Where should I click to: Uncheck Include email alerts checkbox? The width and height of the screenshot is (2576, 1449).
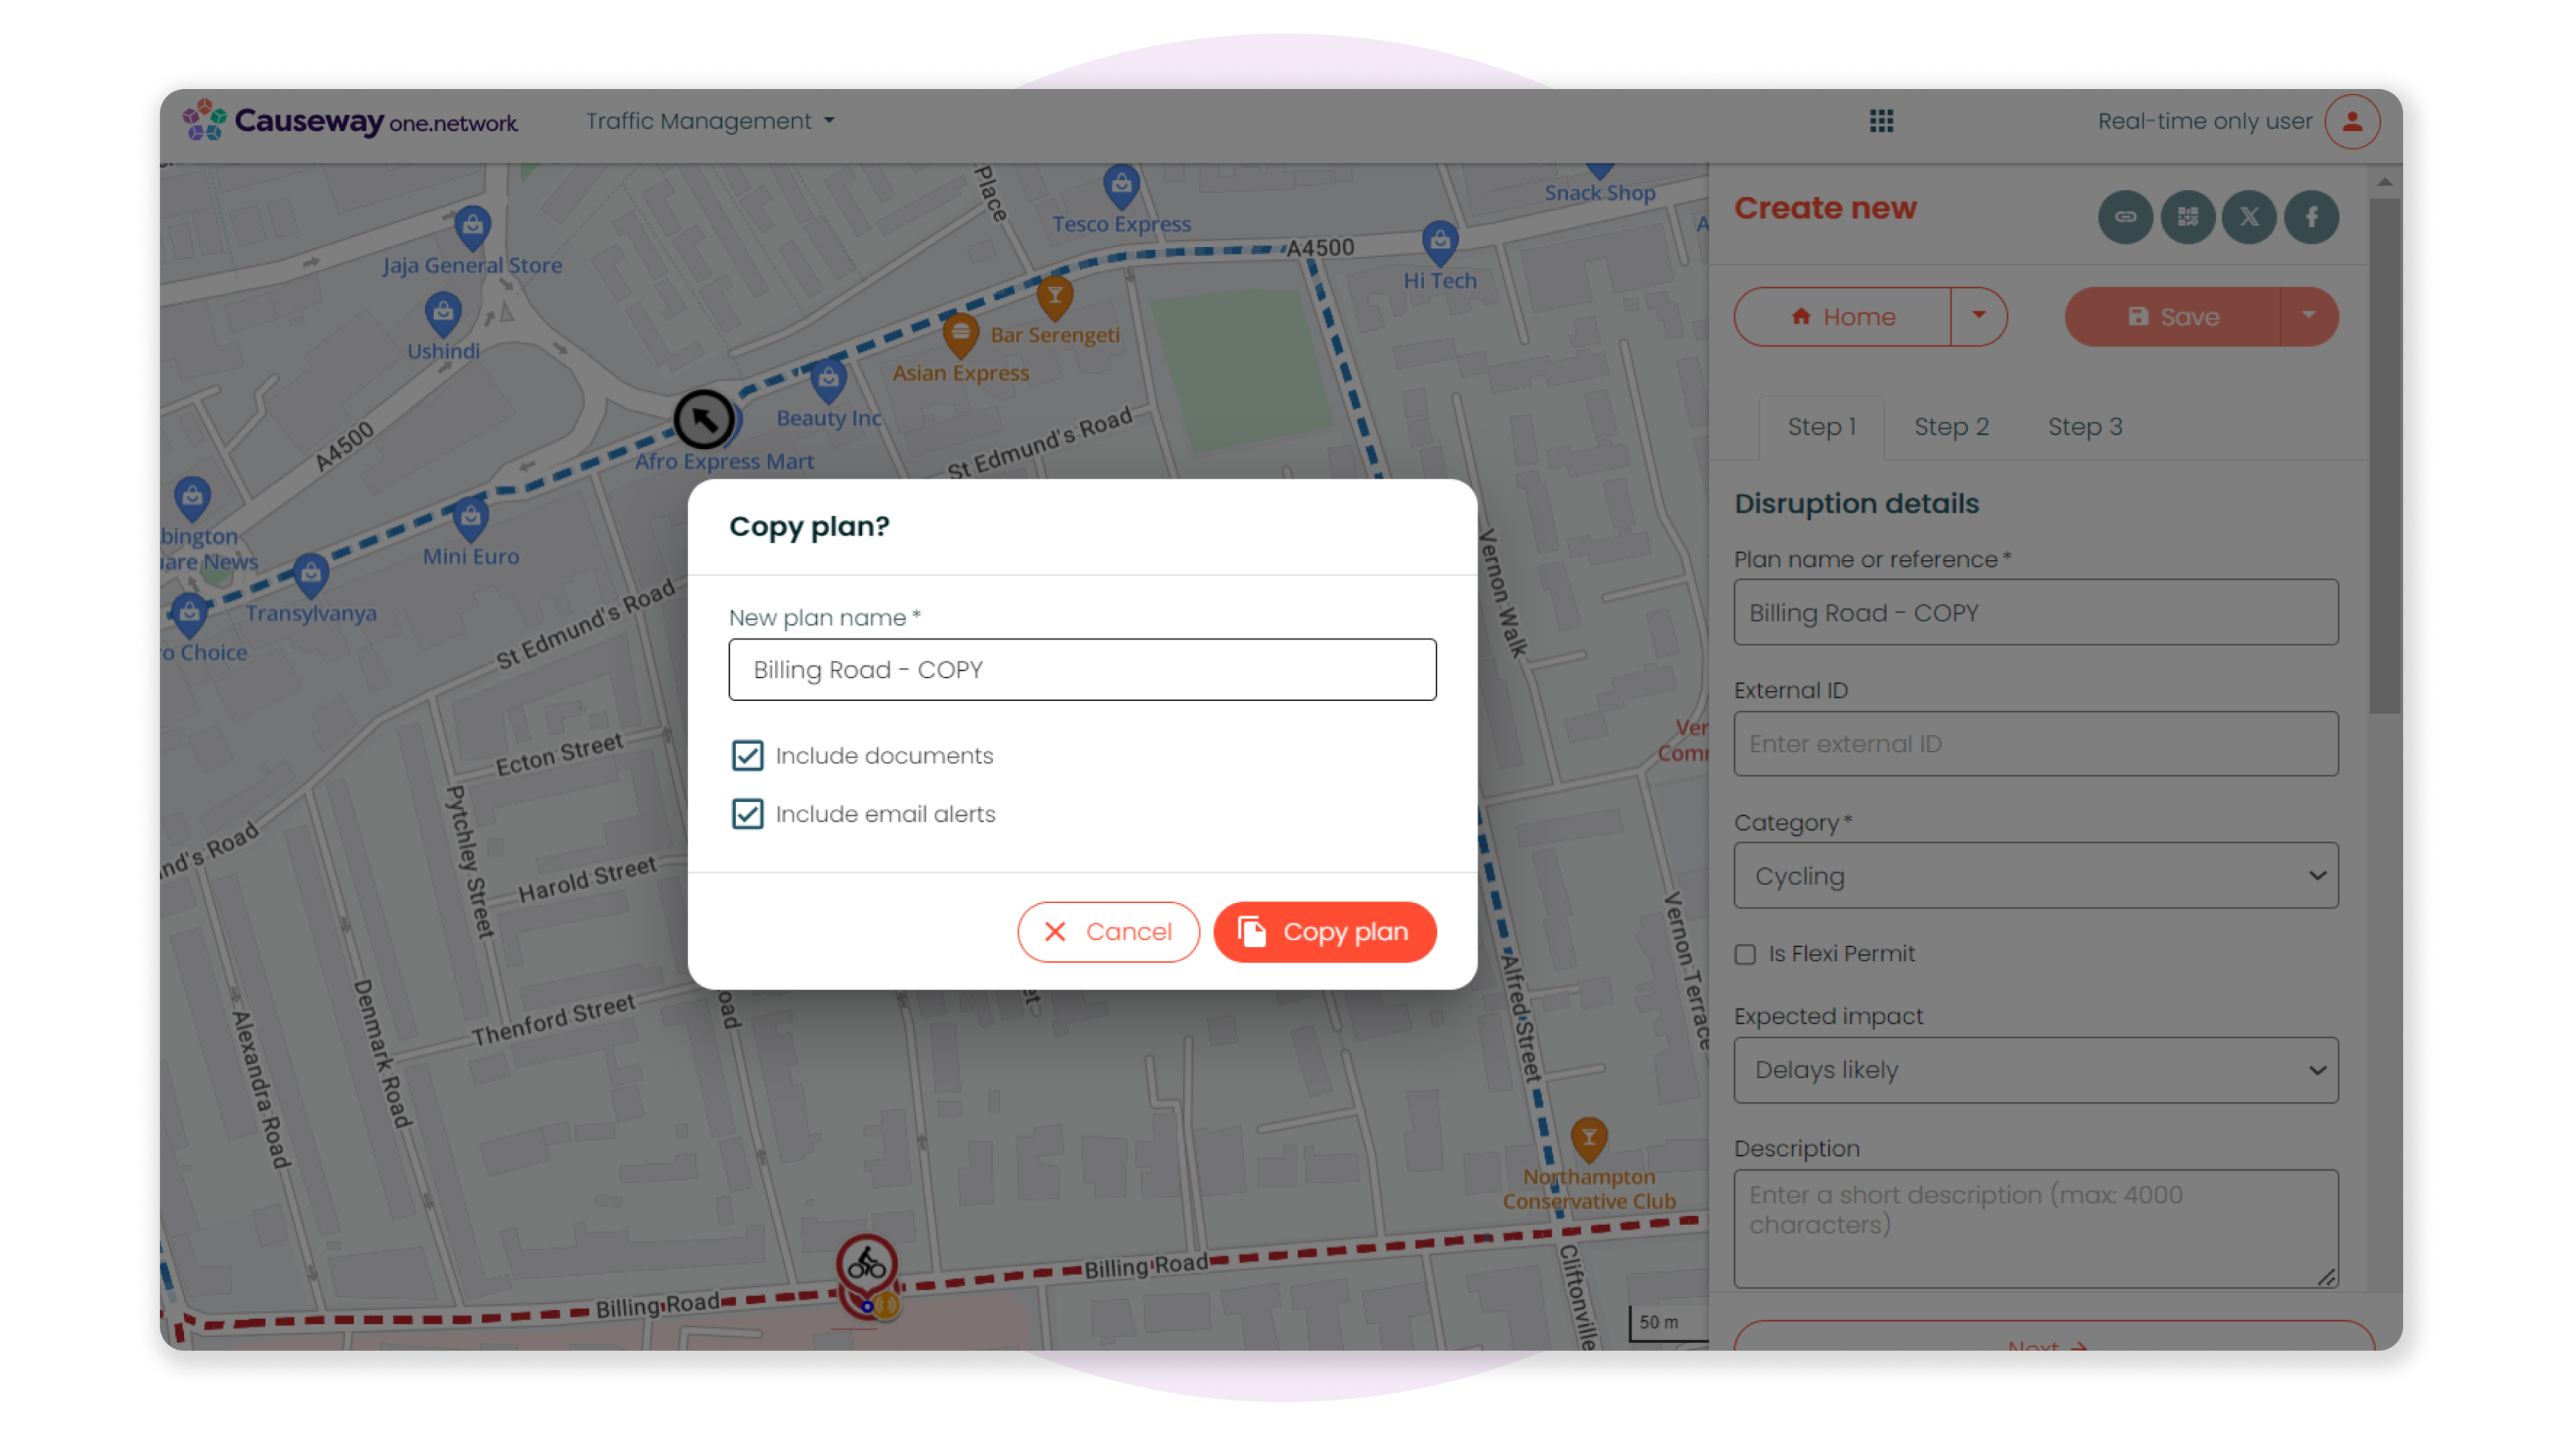point(747,814)
